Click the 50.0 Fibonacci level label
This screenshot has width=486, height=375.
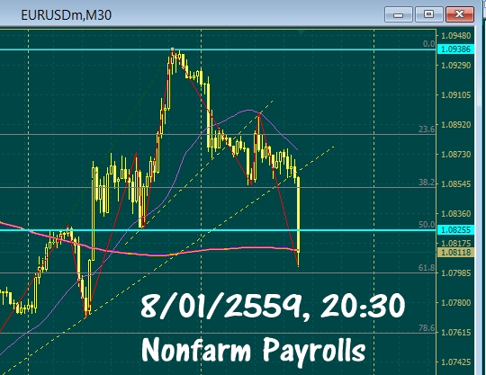click(x=427, y=225)
